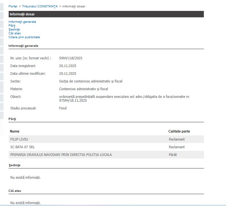This screenshot has width=226, height=206.
Task: Go to Ședințe using the top anchor link
Action: tap(14, 30)
